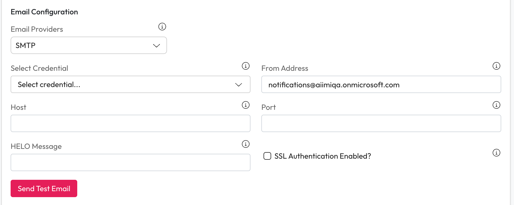Click the HELO Message field label

pos(36,146)
